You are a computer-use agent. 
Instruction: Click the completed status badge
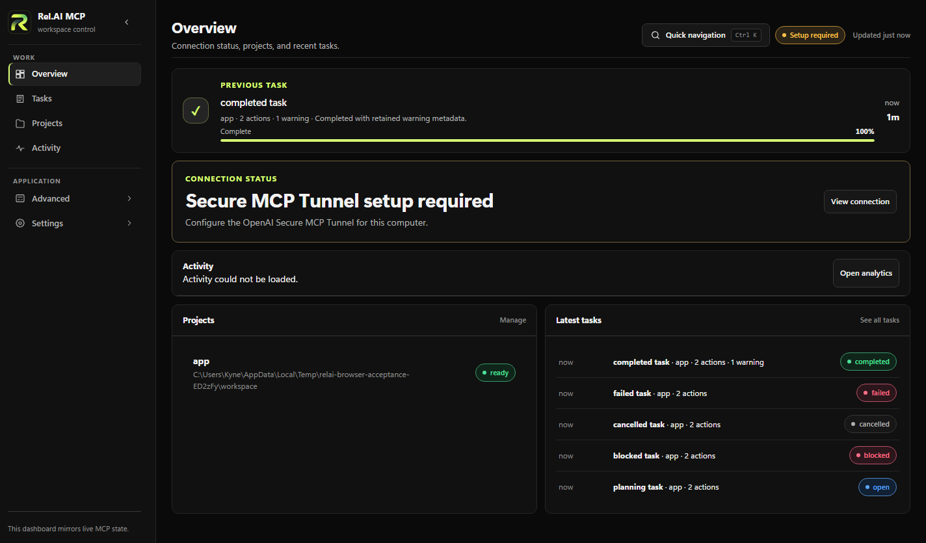point(868,362)
